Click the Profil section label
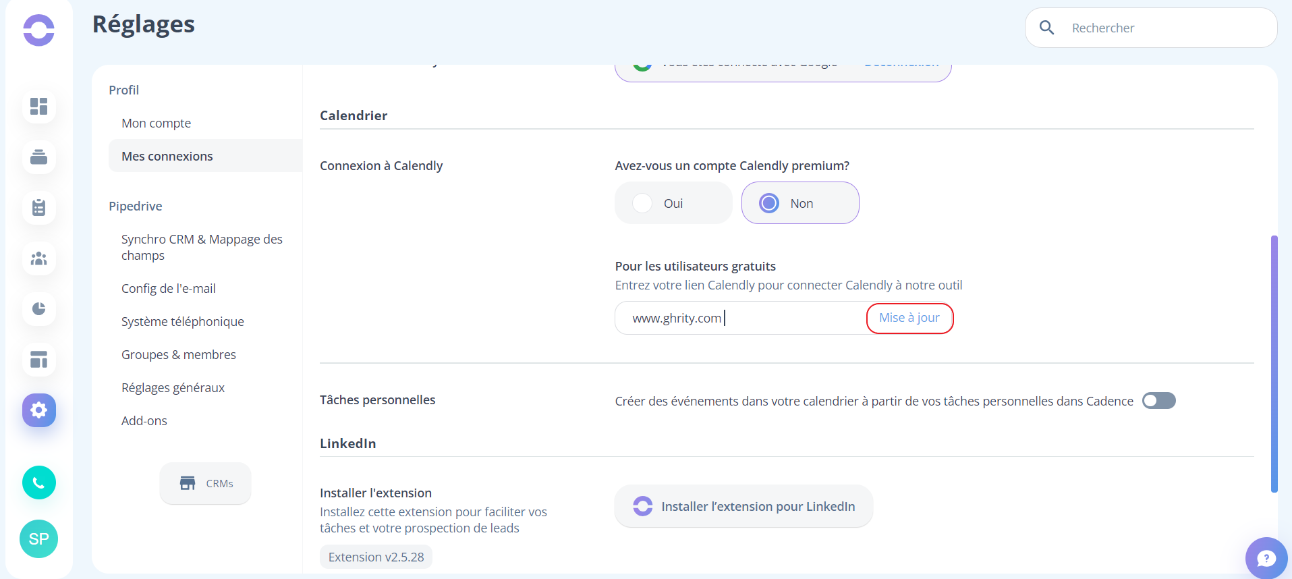 pos(124,90)
